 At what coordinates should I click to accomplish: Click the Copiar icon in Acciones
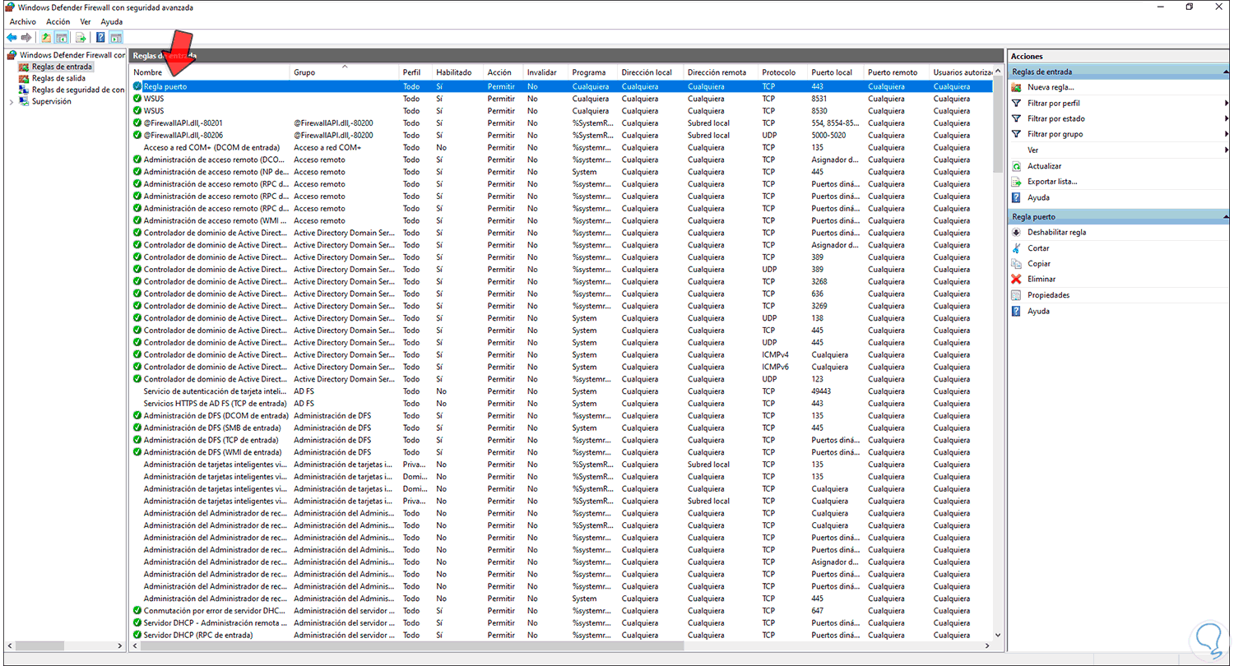point(1017,263)
